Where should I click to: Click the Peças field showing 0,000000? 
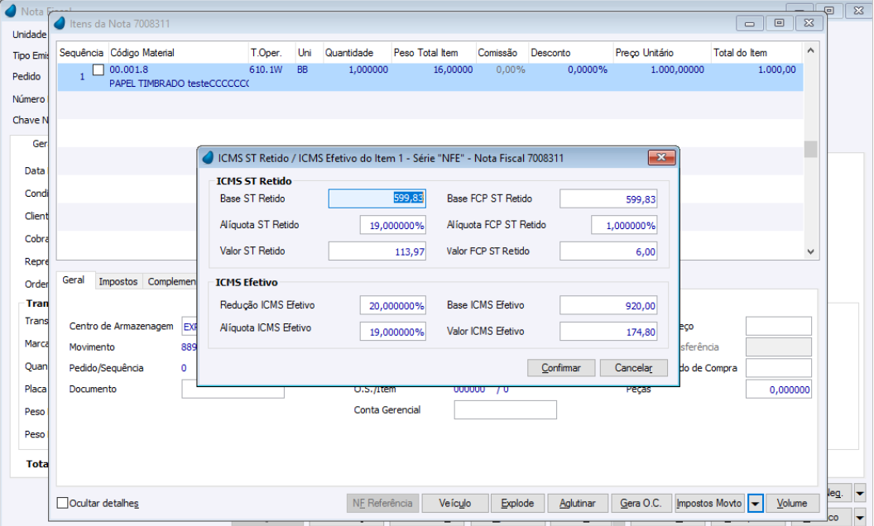pyautogui.click(x=779, y=390)
